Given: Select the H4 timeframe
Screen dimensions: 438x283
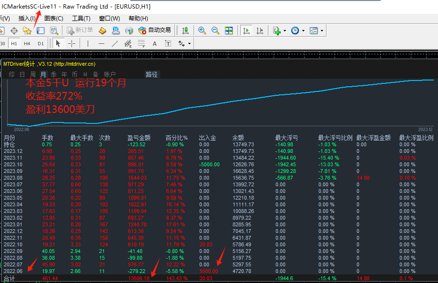Looking at the screenshot, I should tap(27, 43).
